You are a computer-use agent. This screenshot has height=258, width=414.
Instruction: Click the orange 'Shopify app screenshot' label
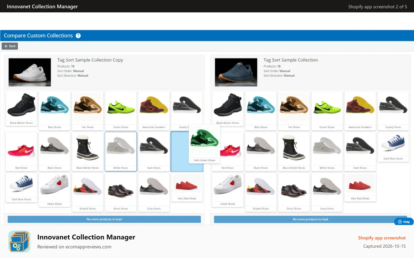[382, 238]
